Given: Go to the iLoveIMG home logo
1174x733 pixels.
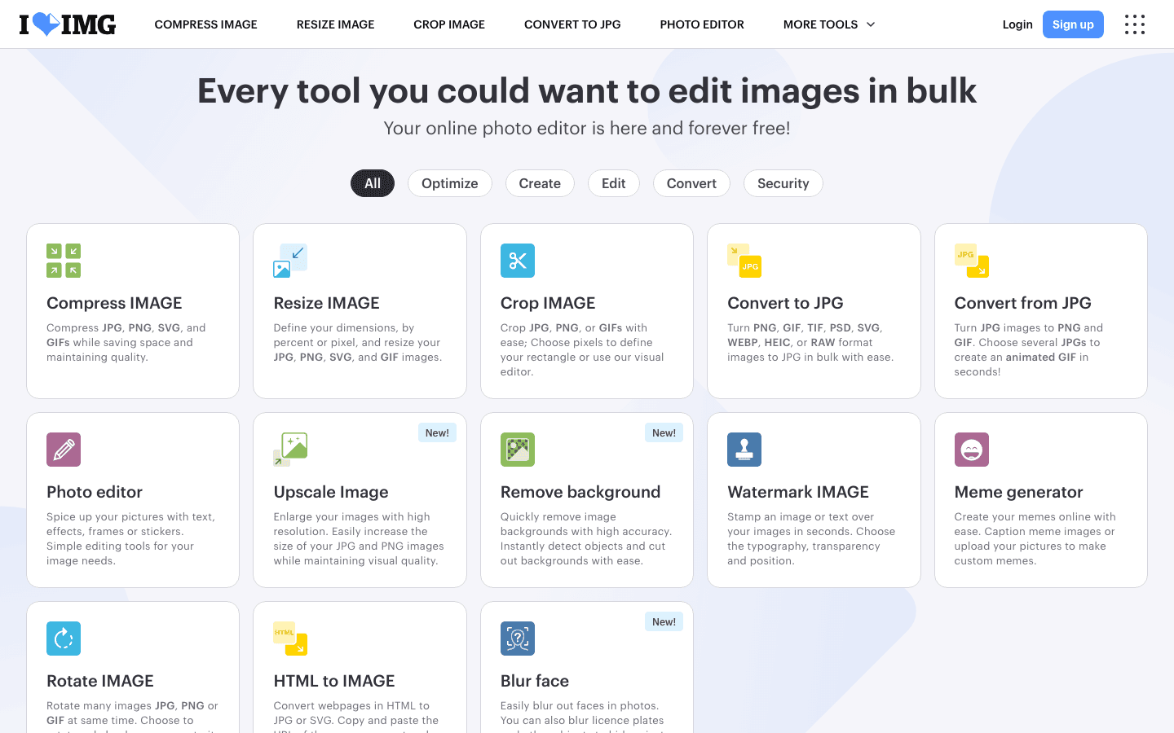Looking at the screenshot, I should coord(68,24).
